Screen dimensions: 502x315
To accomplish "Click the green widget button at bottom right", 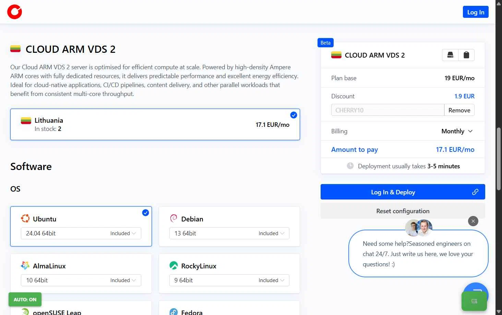I will click(474, 301).
